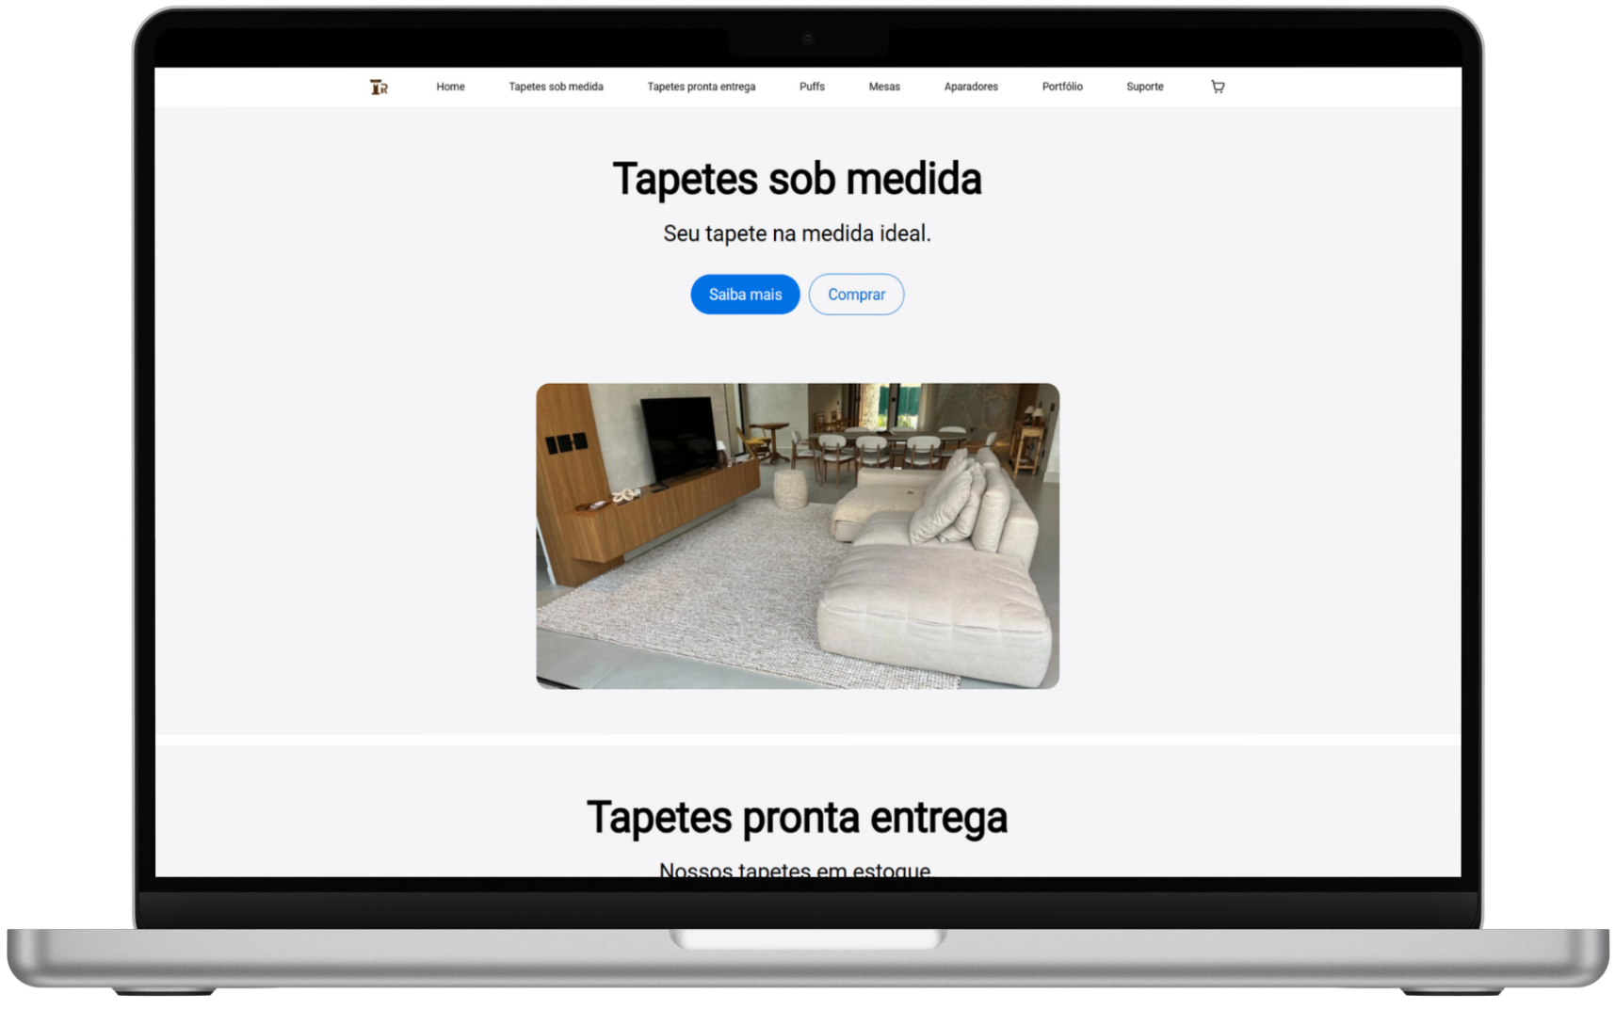Click the 'Nossos tapetes em estoque' subtitle
Screen dimensions: 1615x1009
point(796,870)
